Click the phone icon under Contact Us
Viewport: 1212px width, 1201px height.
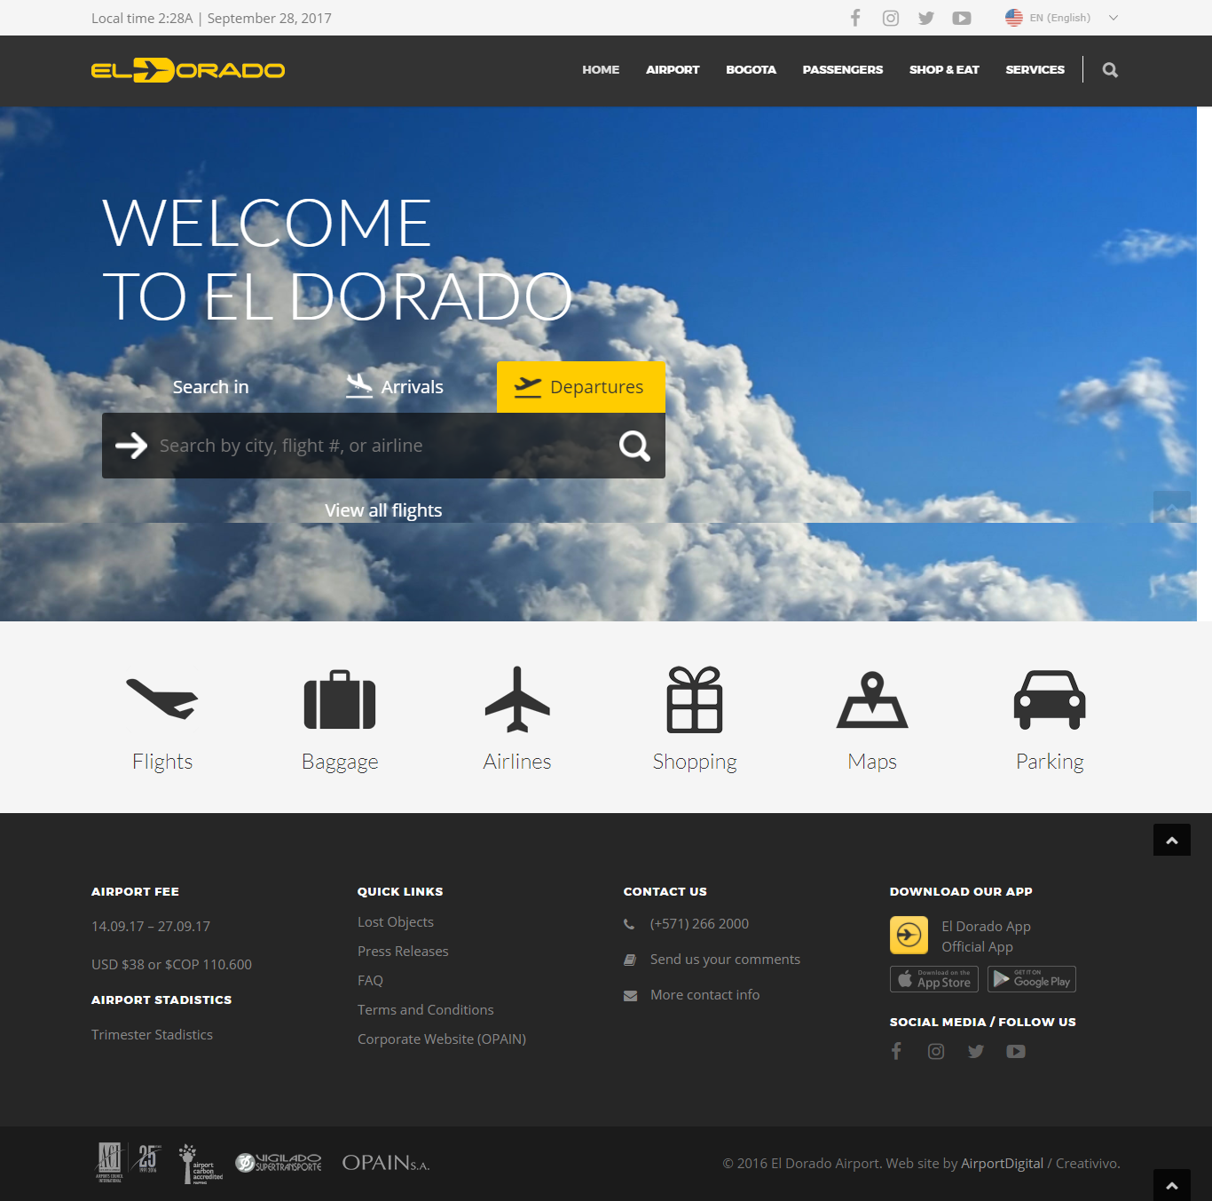click(629, 924)
